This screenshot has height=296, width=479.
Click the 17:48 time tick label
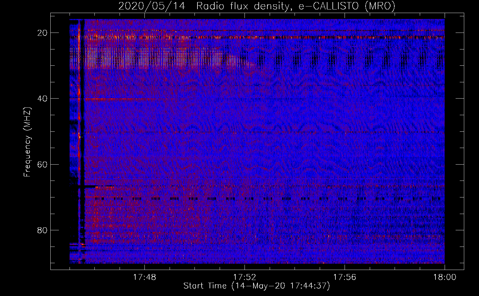coord(144,277)
